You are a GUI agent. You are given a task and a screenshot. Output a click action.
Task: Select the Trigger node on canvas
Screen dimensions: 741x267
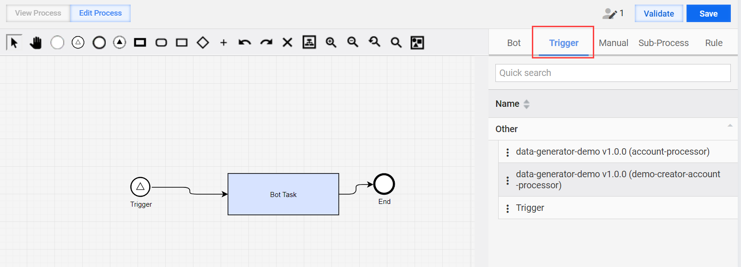click(140, 187)
